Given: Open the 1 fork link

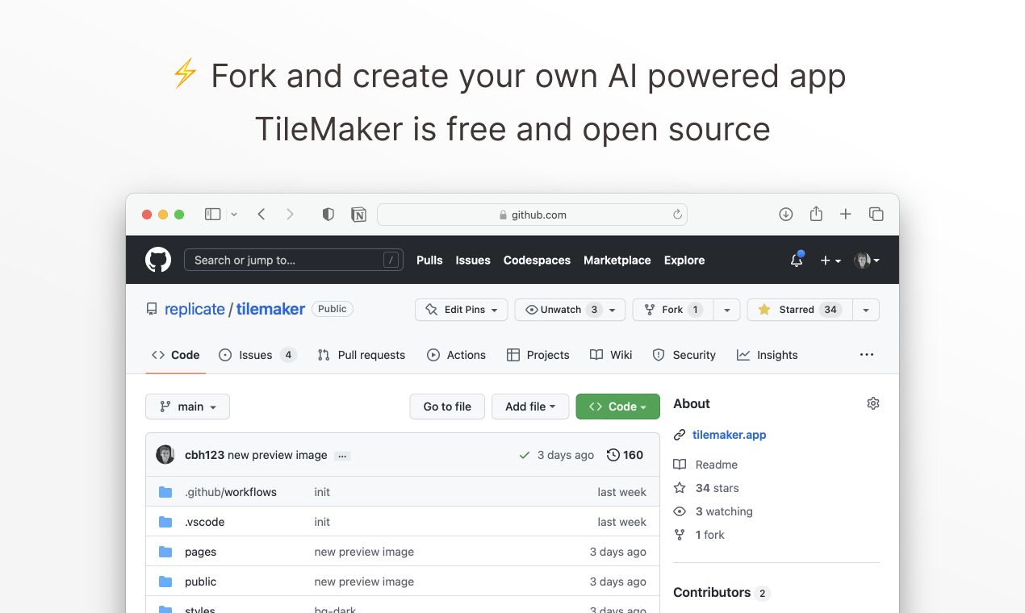Looking at the screenshot, I should [699, 535].
